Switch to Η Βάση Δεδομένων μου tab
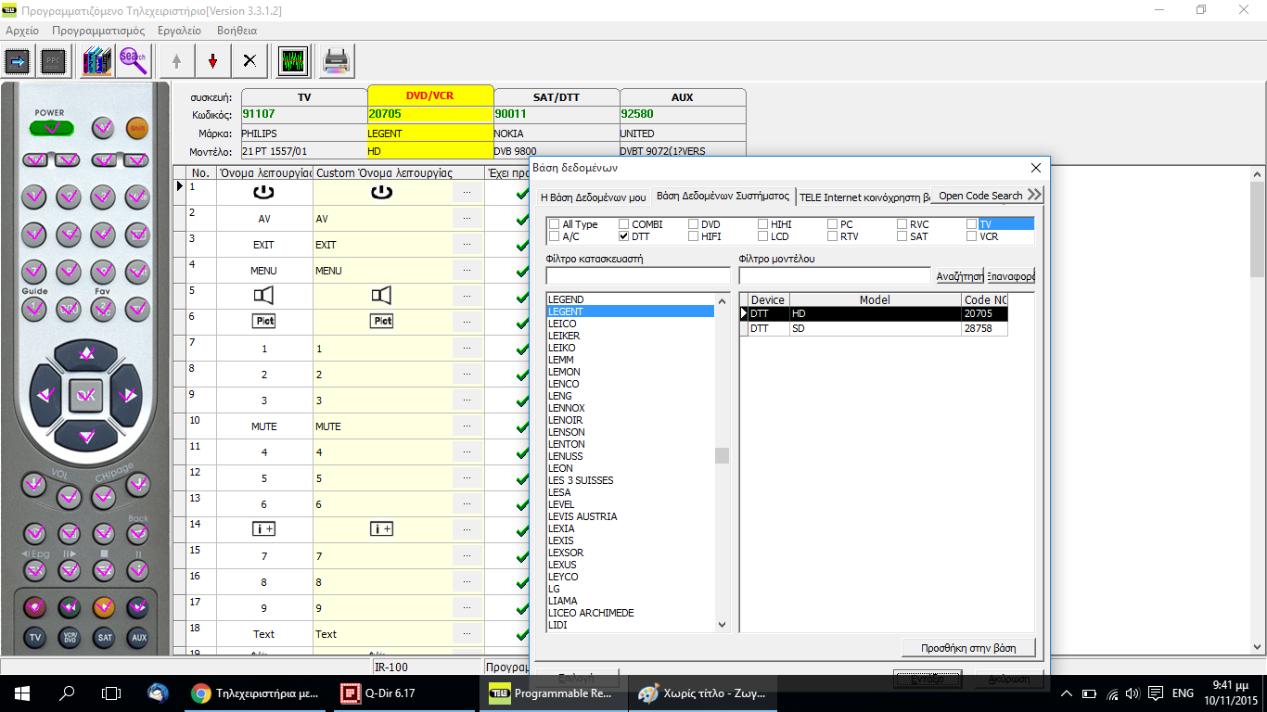The height and width of the screenshot is (712, 1267). pos(594,197)
